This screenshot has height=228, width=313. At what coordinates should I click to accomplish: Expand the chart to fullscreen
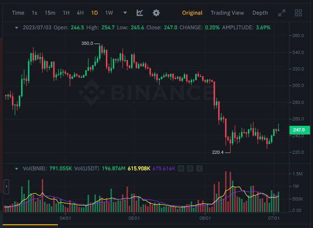point(282,13)
